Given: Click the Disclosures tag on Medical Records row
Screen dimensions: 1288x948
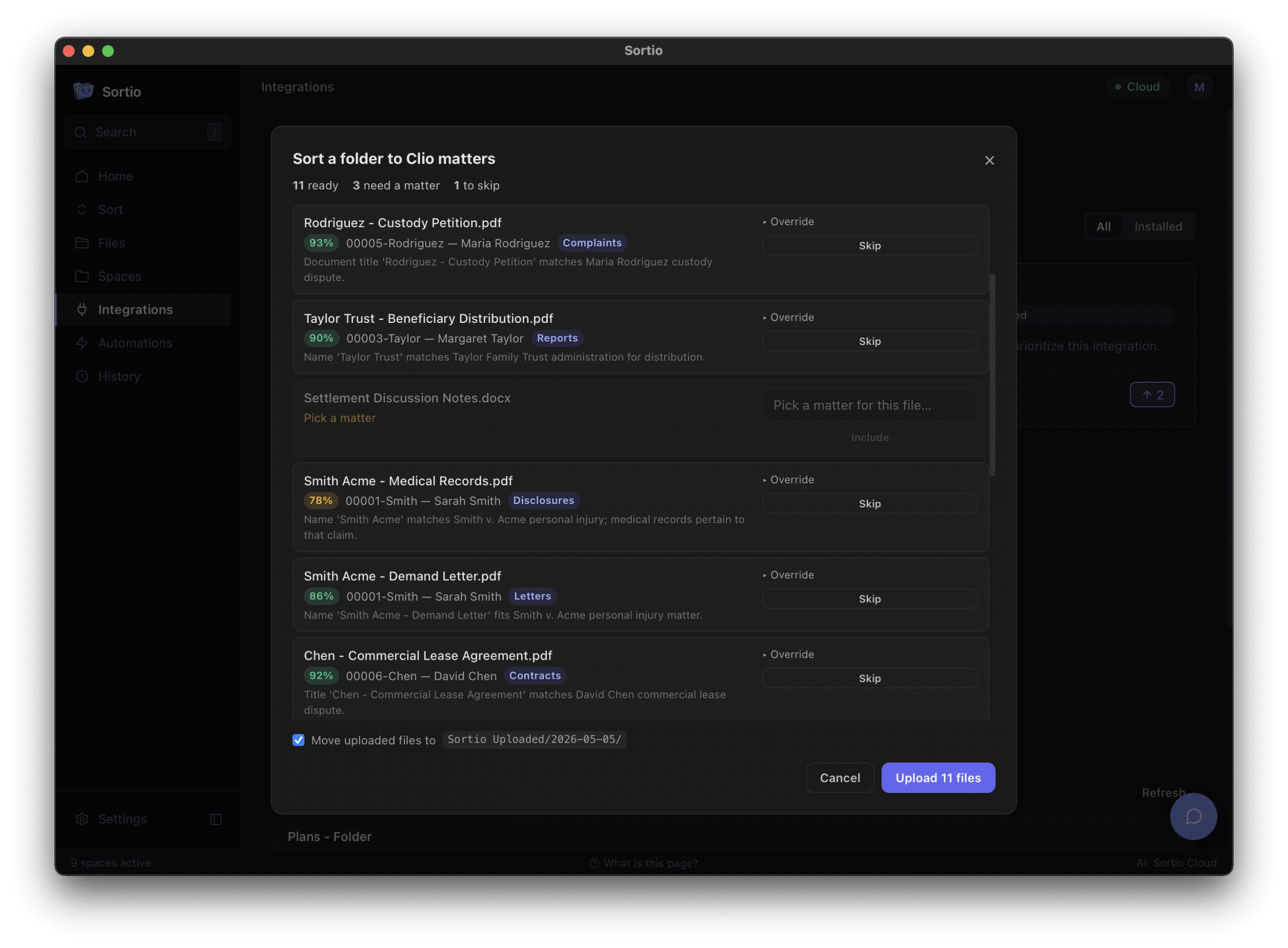Looking at the screenshot, I should tap(543, 500).
